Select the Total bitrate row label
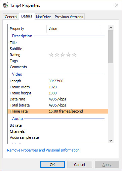This screenshot has height=171, width=122. pos(20,105)
